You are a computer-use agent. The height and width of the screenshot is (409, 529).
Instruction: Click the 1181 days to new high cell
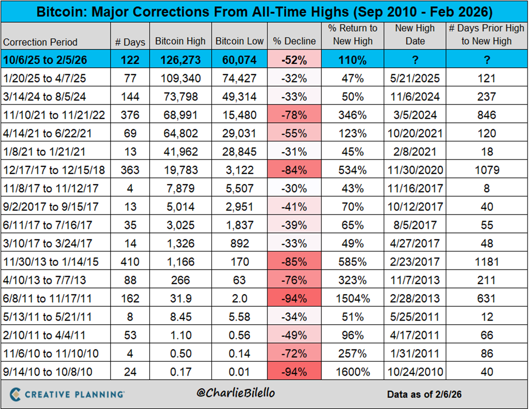click(486, 262)
